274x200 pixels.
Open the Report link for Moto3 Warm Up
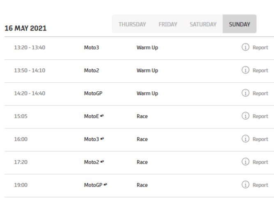tap(260, 48)
